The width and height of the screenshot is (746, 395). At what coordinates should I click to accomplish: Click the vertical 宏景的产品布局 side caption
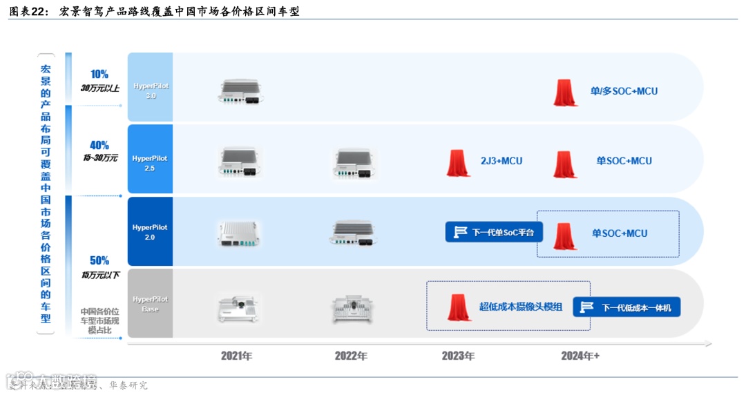coord(46,193)
